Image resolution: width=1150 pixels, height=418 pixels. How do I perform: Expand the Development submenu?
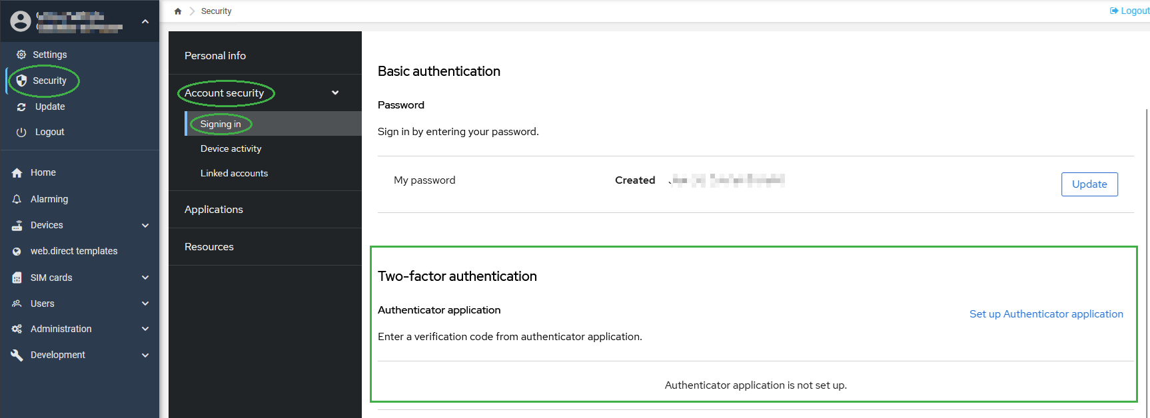[145, 355]
